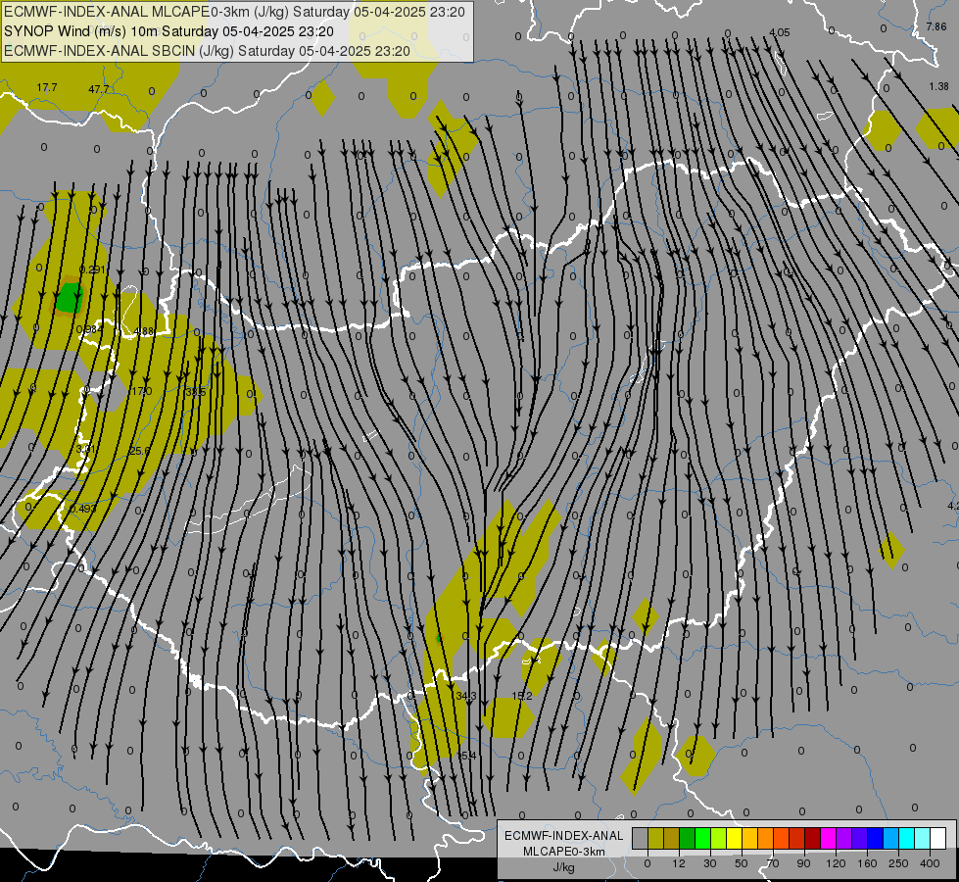Viewport: 959px width, 882px height.
Task: Click the legend scale value 12
Action: tap(679, 863)
